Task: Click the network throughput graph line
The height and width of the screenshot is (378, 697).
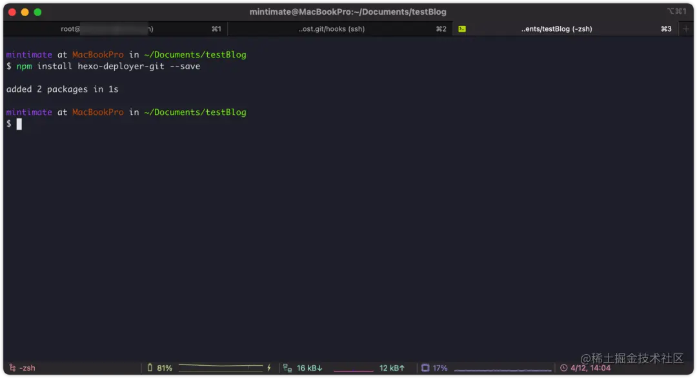Action: 354,370
